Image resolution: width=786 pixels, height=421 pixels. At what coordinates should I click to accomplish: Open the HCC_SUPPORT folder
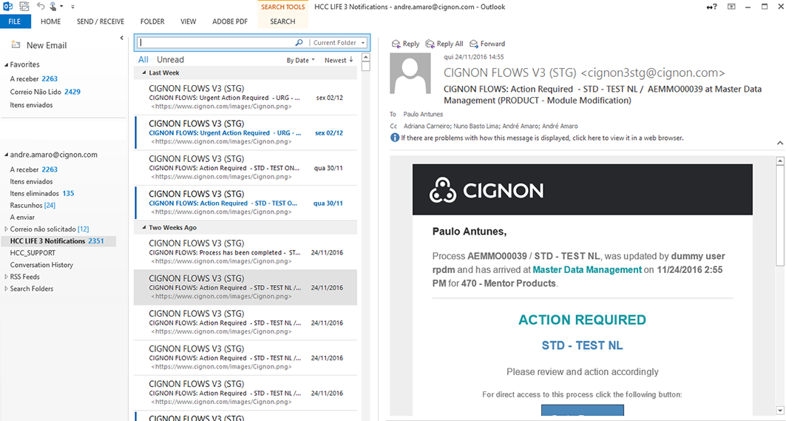tap(33, 253)
